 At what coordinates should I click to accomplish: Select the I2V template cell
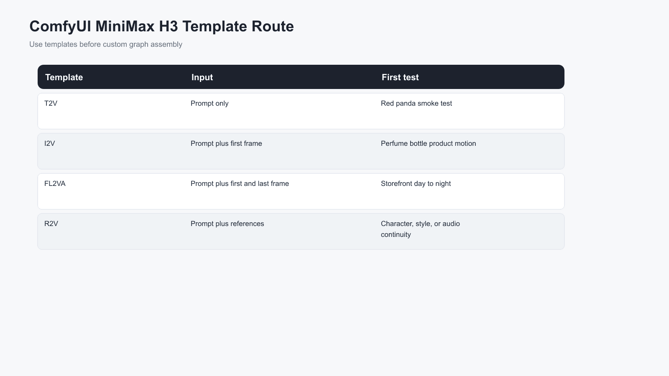point(50,143)
